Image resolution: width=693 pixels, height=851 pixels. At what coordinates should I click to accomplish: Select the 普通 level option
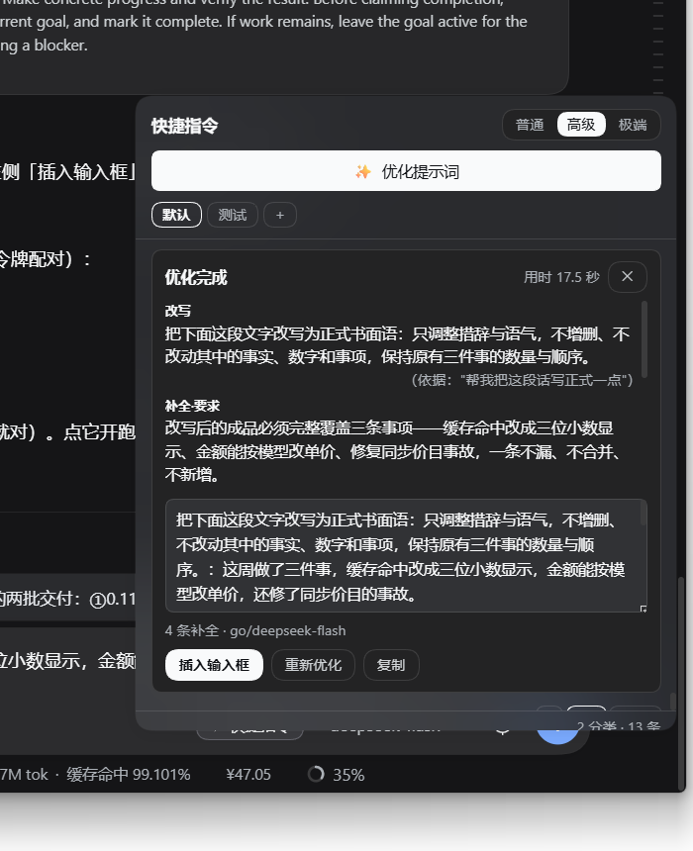coord(530,125)
